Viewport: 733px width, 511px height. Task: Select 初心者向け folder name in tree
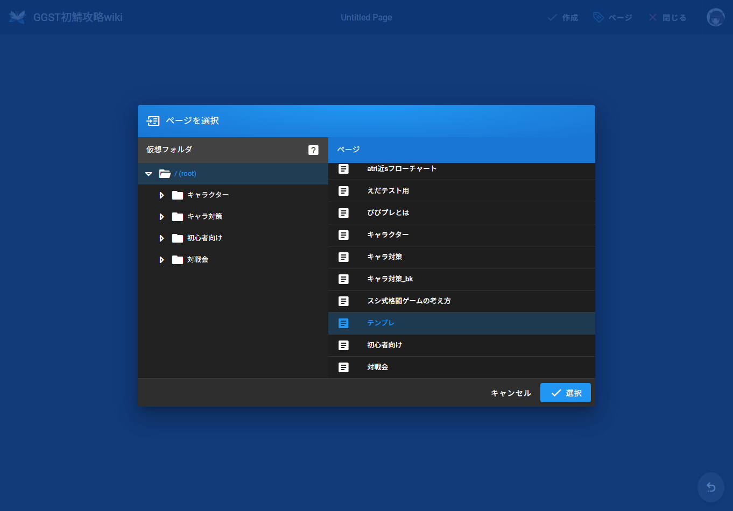tap(205, 238)
